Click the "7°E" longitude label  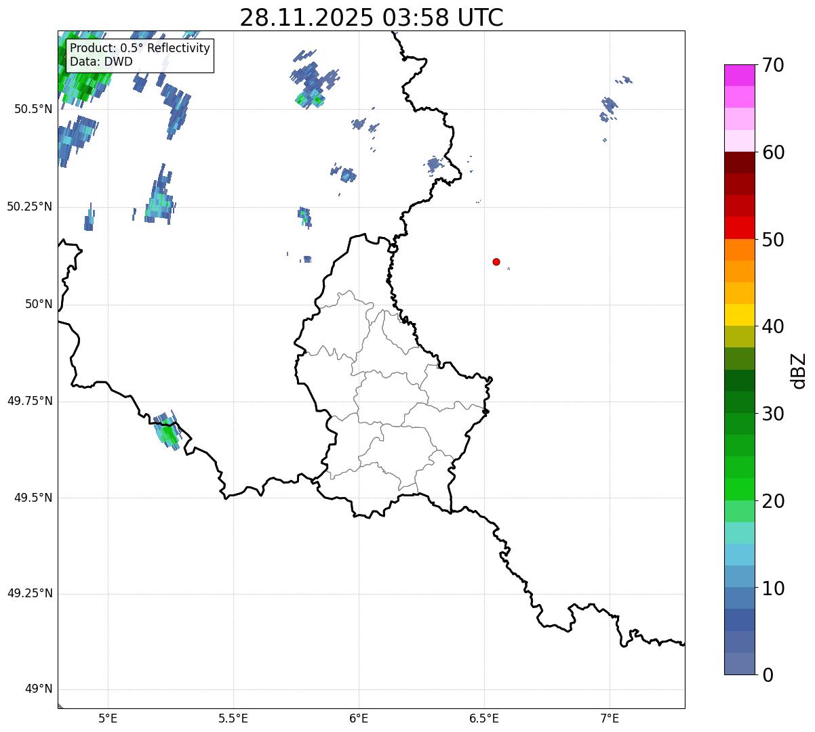[610, 718]
